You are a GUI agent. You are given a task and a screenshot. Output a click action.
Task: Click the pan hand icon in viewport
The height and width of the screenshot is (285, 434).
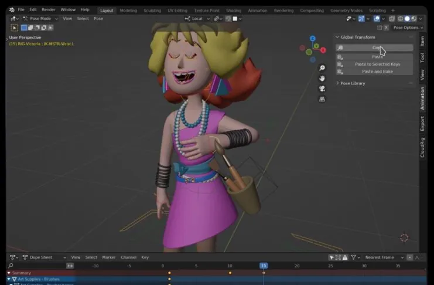322,78
